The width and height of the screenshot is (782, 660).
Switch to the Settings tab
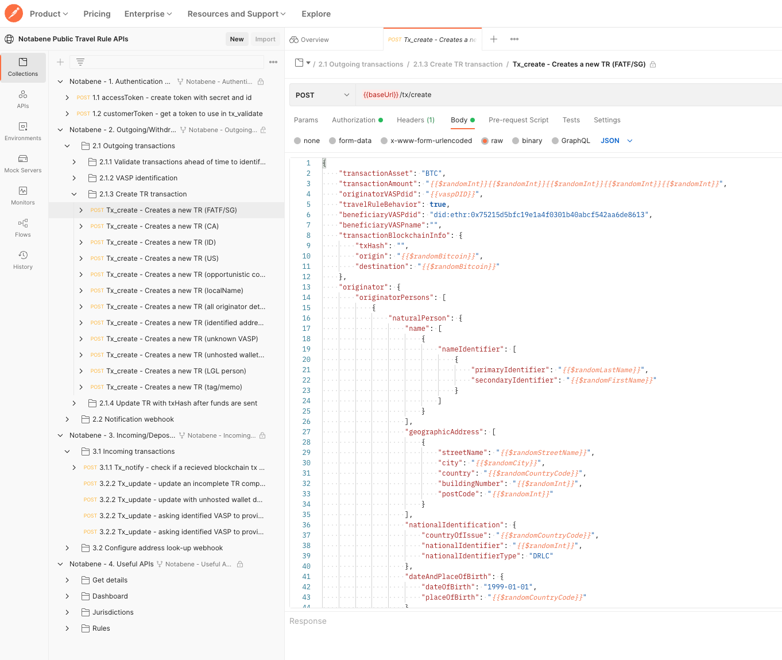(607, 120)
